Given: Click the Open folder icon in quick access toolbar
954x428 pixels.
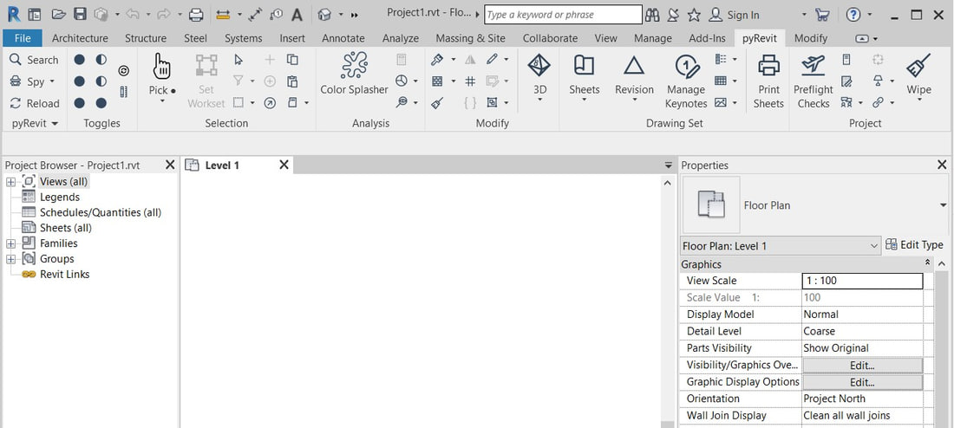Looking at the screenshot, I should 58,15.
